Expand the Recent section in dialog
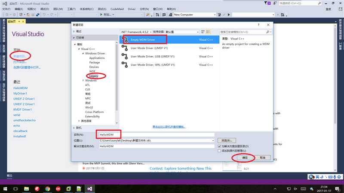344x193 pixels. (74, 31)
